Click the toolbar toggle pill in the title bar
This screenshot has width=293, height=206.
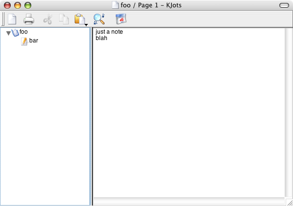point(284,5)
